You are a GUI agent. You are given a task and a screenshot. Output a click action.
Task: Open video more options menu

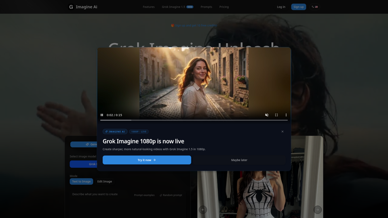286,115
